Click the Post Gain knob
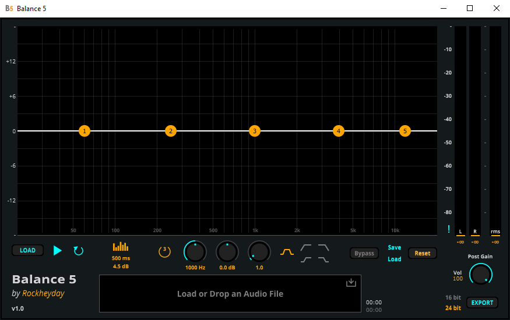Screen dimensions: 510x320 pos(480,274)
